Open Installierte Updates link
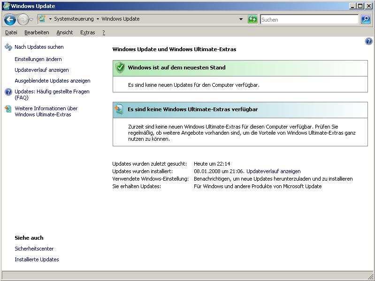The width and height of the screenshot is (375, 281). (37, 259)
